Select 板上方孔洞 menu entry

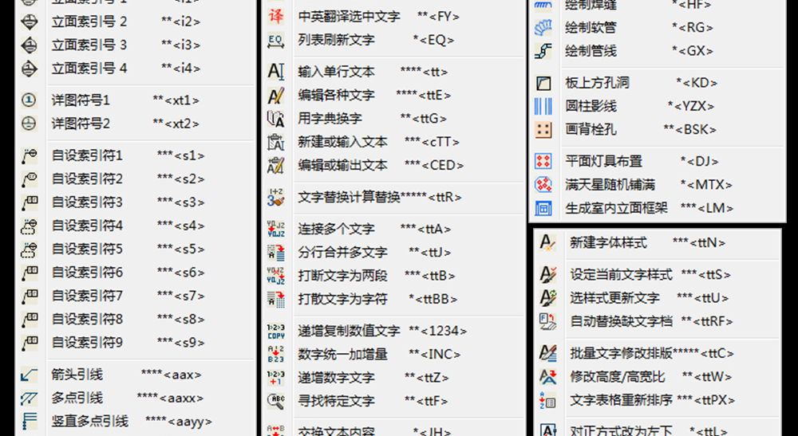[x=597, y=82]
